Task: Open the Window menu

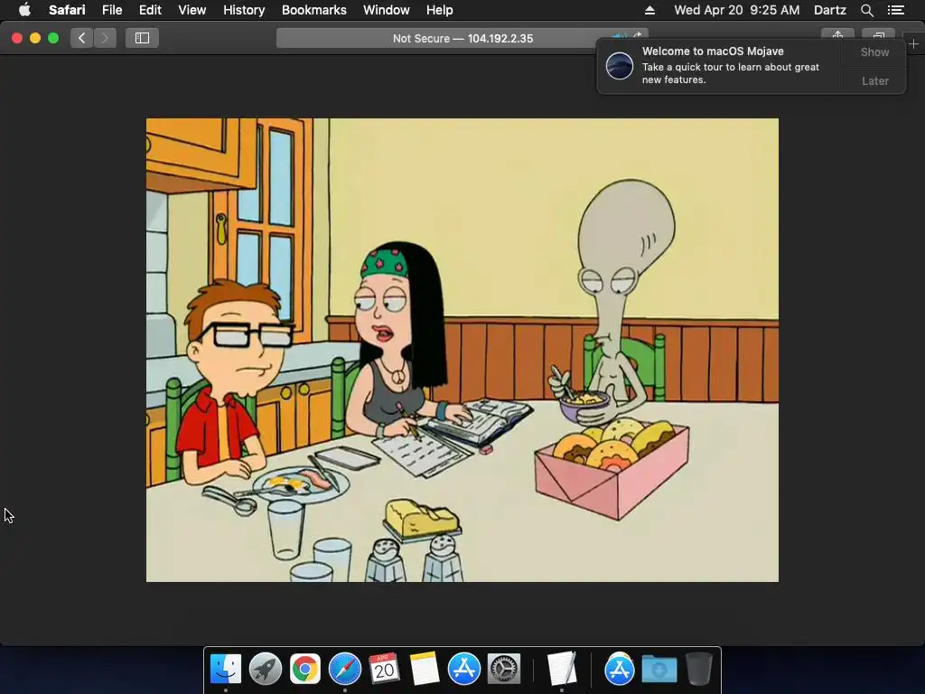Action: point(386,10)
